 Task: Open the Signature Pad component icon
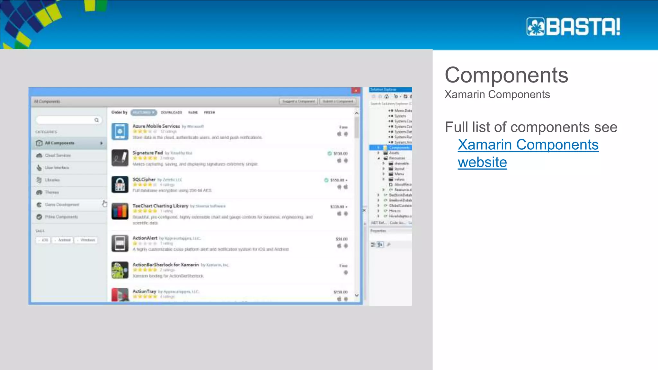point(120,158)
